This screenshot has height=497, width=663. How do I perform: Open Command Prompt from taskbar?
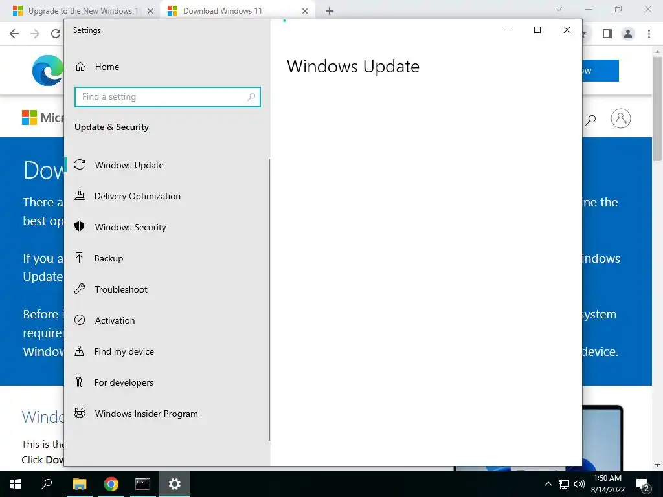point(142,484)
